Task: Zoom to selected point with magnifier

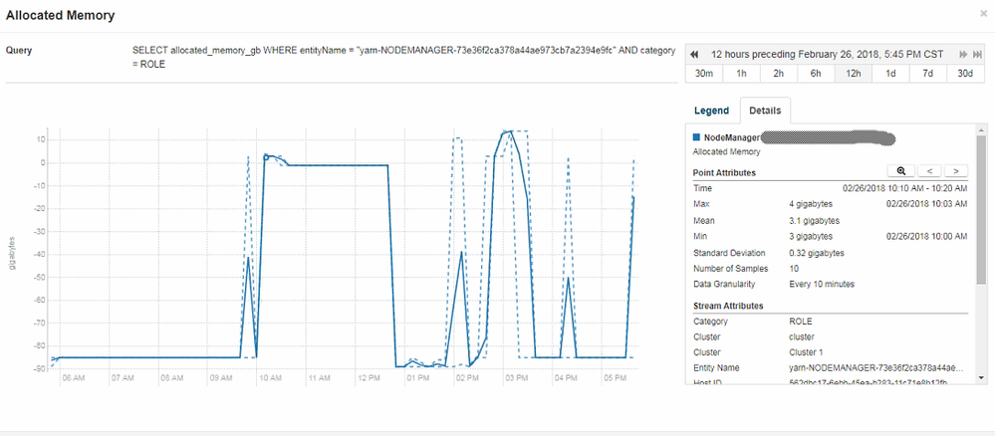Action: pos(901,171)
